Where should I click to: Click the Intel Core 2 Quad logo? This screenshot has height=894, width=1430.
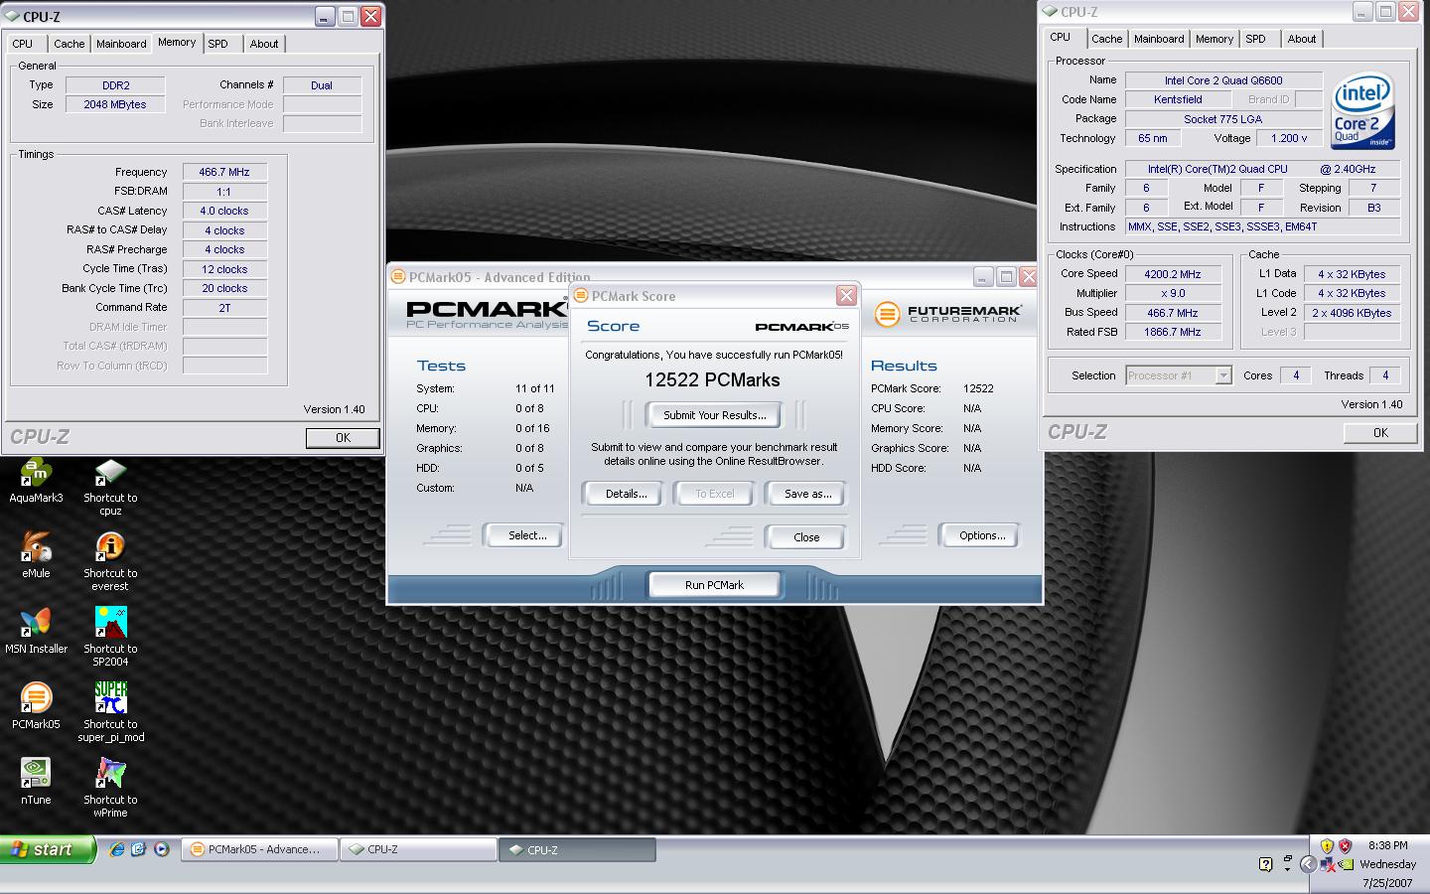click(x=1362, y=110)
